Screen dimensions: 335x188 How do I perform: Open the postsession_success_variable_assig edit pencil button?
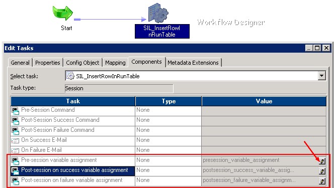322,171
